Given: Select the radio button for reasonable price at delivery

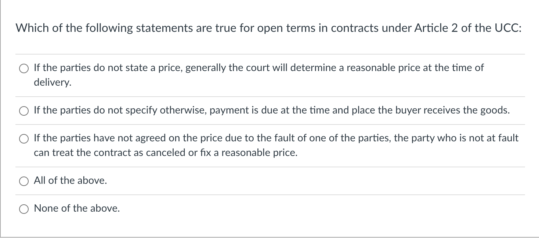Looking at the screenshot, I should pyautogui.click(x=23, y=68).
